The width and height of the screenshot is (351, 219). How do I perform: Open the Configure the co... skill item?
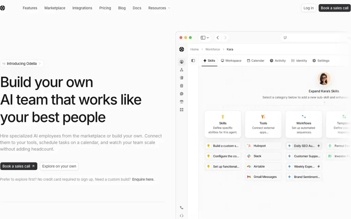click(x=223, y=156)
